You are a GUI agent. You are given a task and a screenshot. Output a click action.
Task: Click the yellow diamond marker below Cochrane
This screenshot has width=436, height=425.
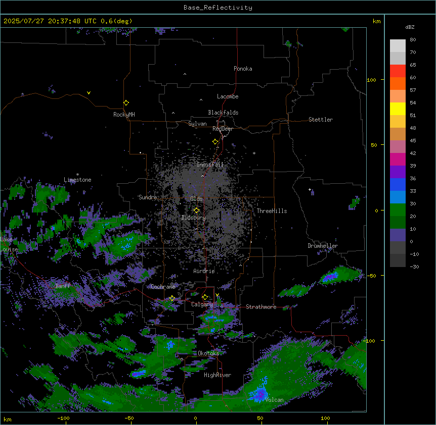[x=172, y=298]
